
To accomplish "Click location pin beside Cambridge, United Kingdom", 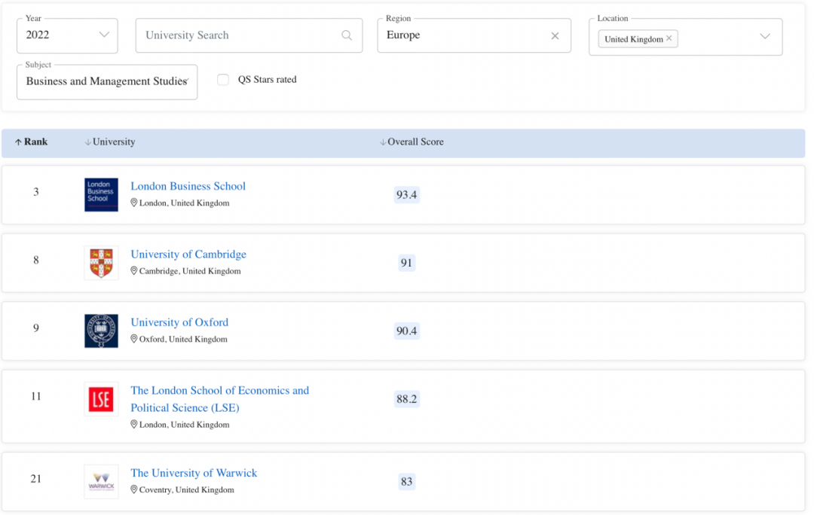I will point(134,271).
